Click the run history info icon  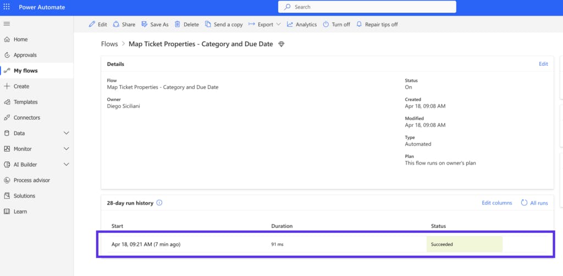[159, 202]
